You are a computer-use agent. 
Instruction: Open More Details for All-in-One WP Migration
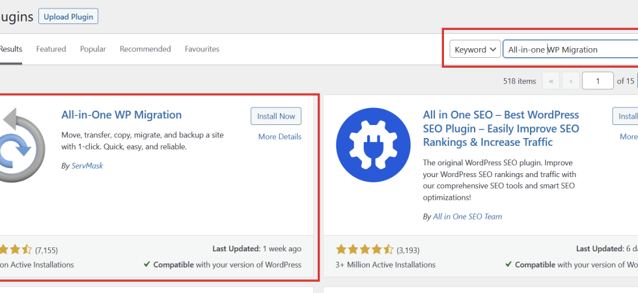coord(279,137)
